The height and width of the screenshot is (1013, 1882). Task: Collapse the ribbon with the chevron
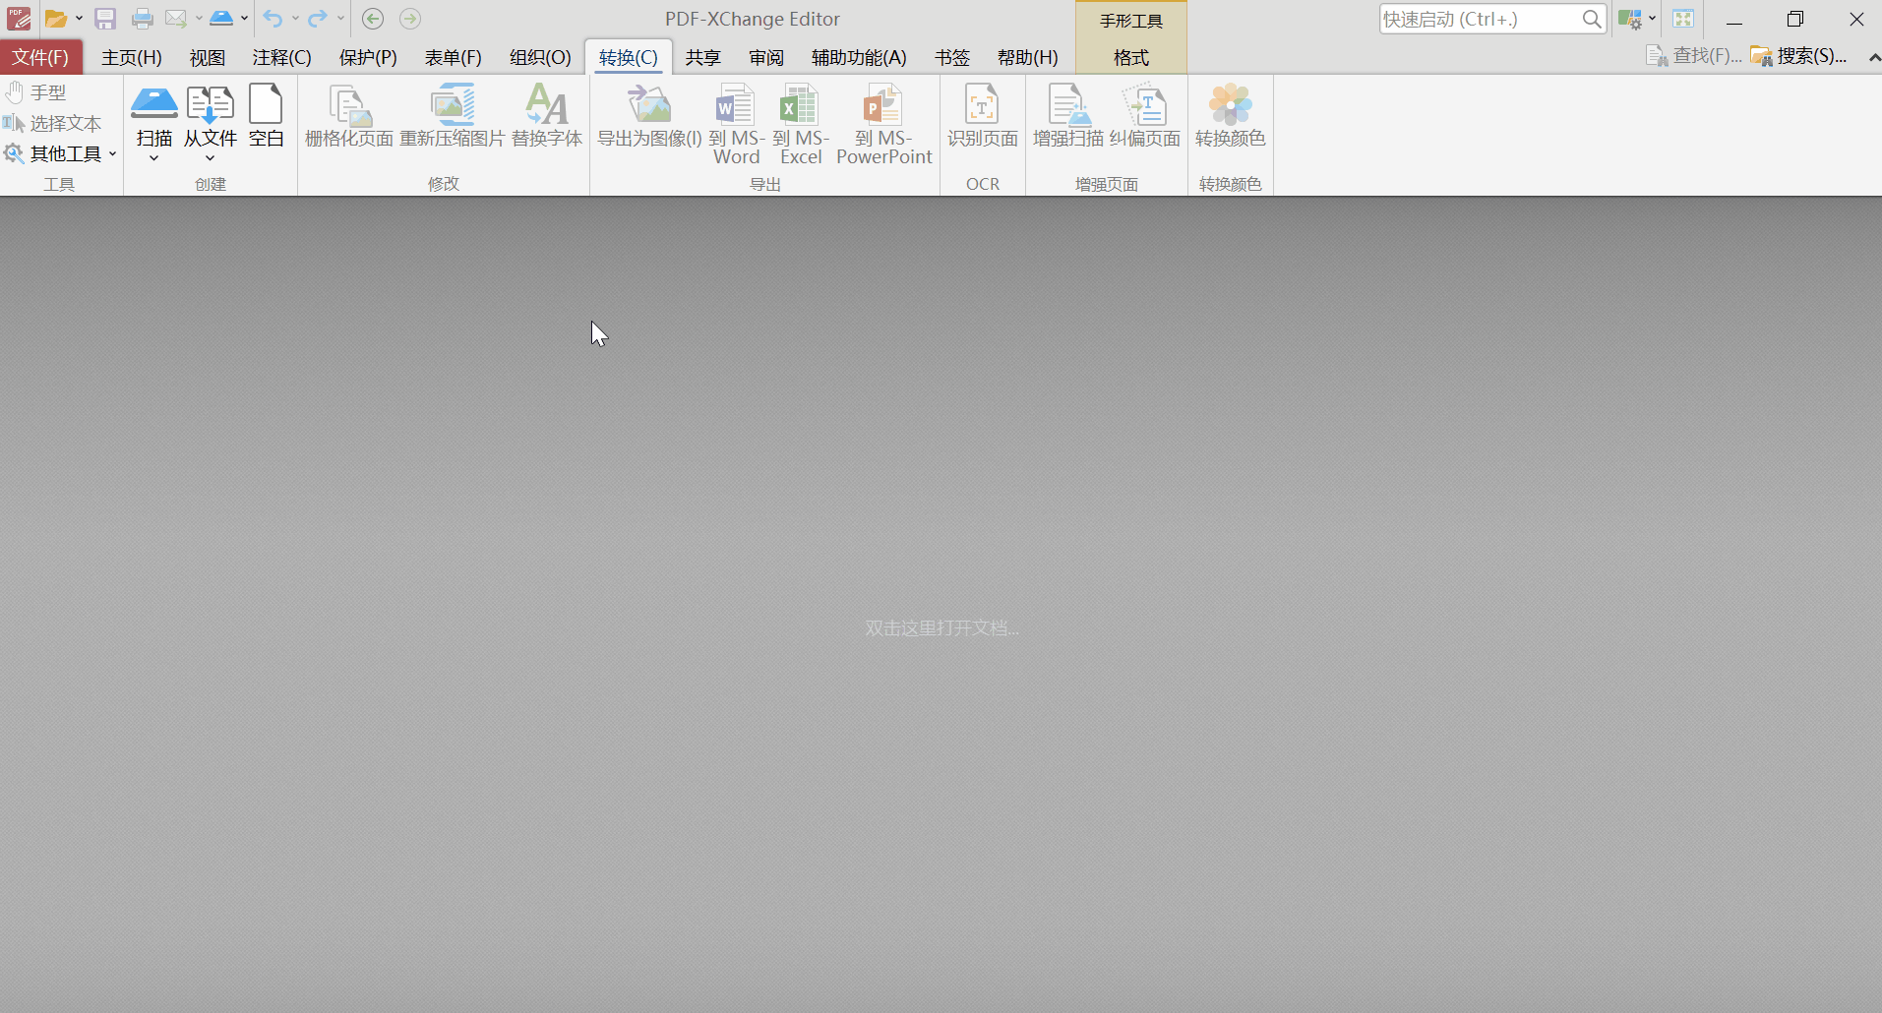(x=1873, y=57)
